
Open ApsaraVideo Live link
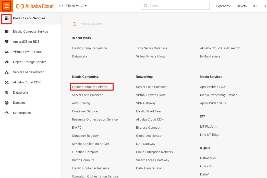point(213,87)
